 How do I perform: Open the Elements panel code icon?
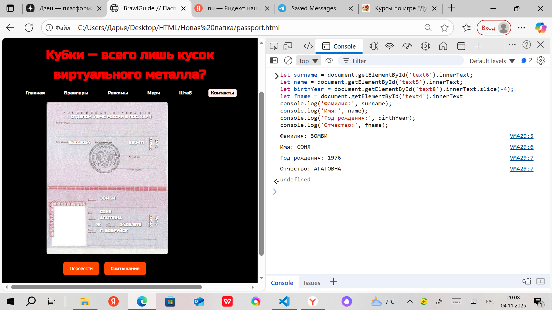pyautogui.click(x=308, y=46)
